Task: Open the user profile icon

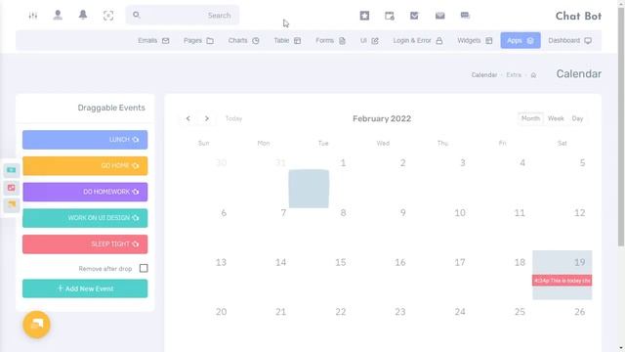Action: [x=58, y=16]
